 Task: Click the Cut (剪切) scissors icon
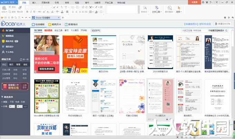pos(10,7)
